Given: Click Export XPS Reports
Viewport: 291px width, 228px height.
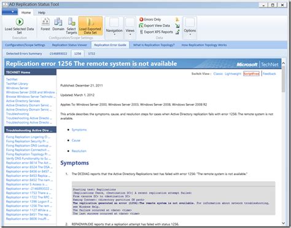Looking at the screenshot, I should click(x=156, y=32).
